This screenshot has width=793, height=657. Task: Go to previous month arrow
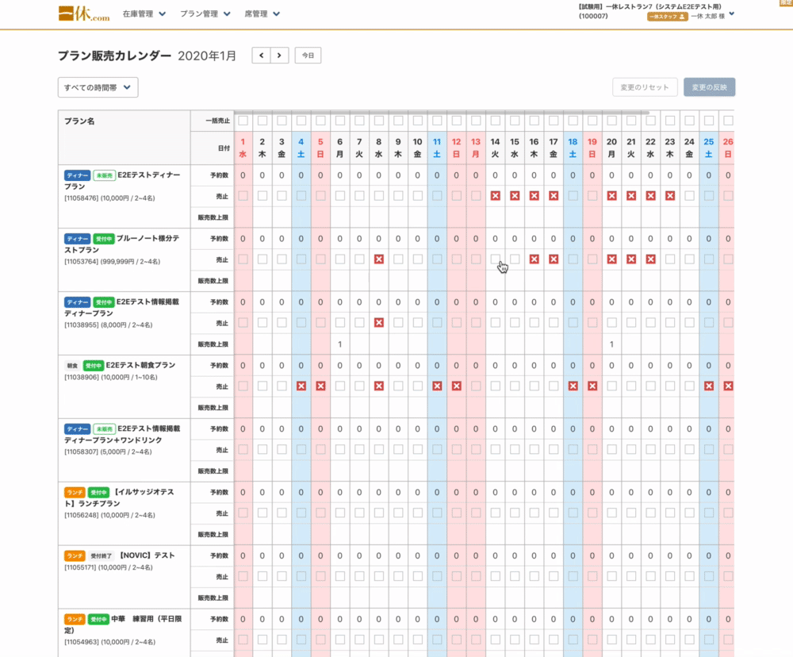click(x=261, y=56)
